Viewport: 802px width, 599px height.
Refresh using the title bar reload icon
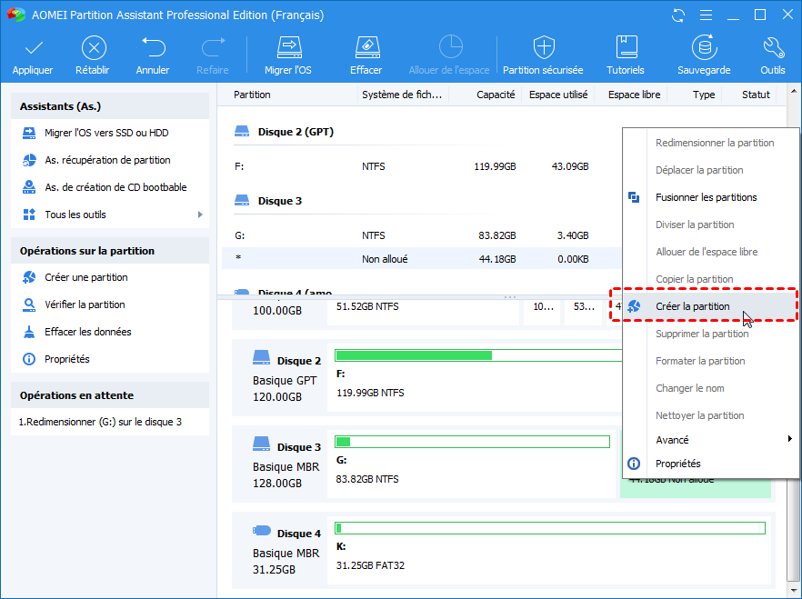678,15
